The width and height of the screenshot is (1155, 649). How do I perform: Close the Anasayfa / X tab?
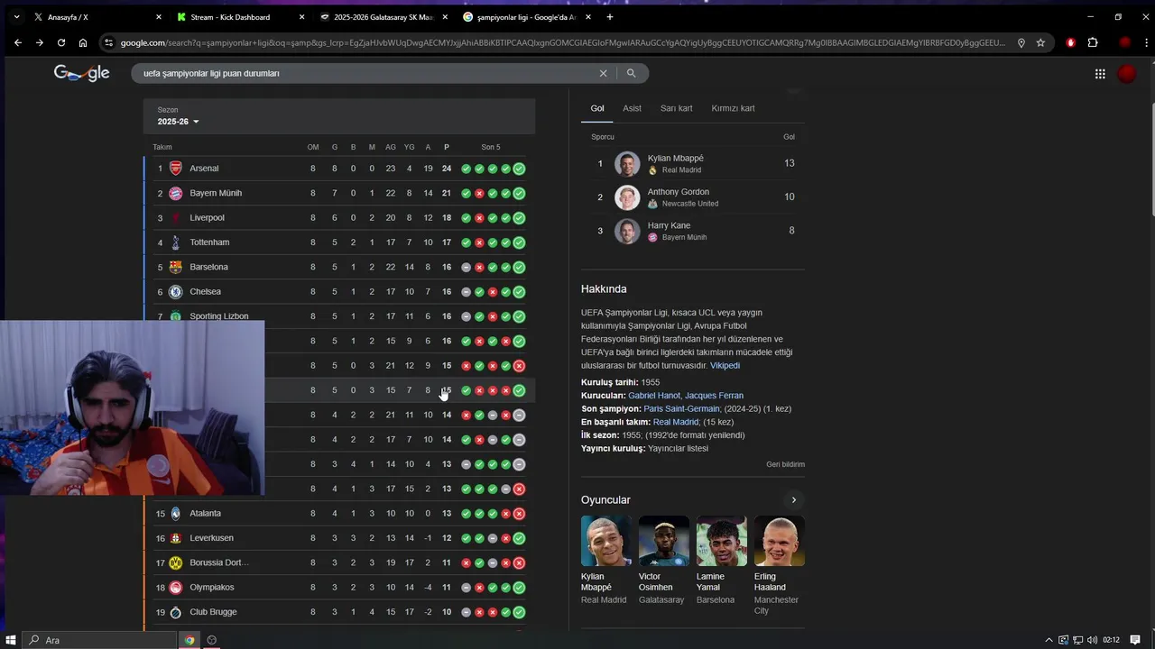[159, 17]
